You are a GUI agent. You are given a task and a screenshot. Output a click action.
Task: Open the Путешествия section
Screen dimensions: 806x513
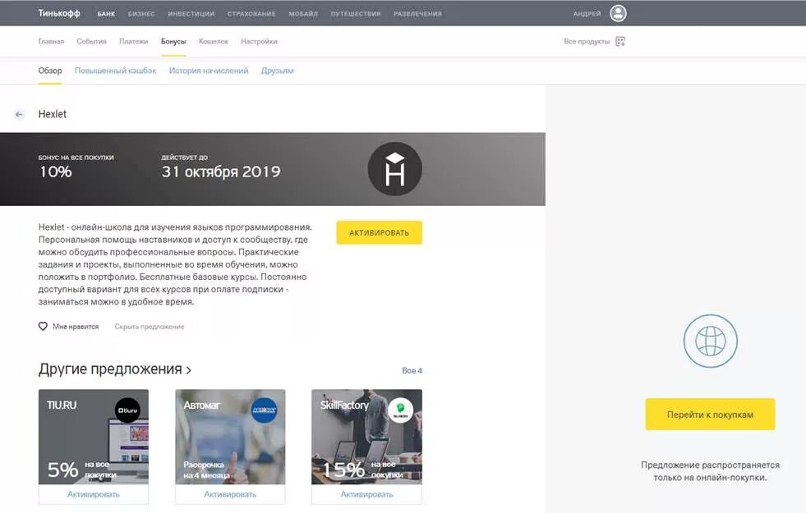(356, 14)
